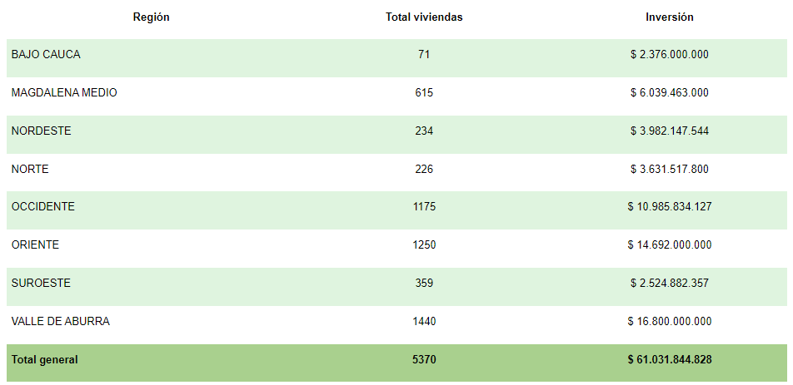
Task: Click the Total general row label
Action: (x=44, y=360)
